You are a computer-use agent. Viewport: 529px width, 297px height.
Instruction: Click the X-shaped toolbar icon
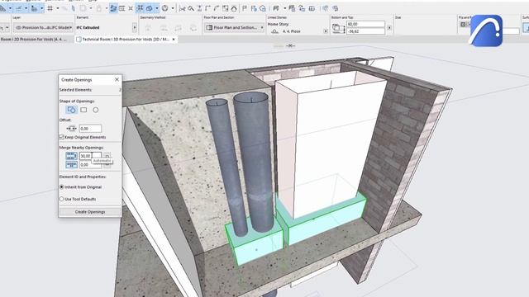(131, 8)
